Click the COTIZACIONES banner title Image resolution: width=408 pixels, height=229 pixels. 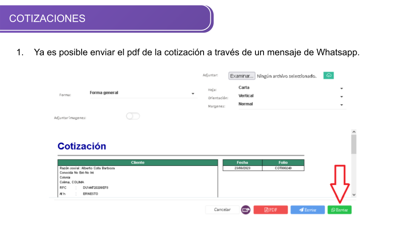click(x=47, y=18)
